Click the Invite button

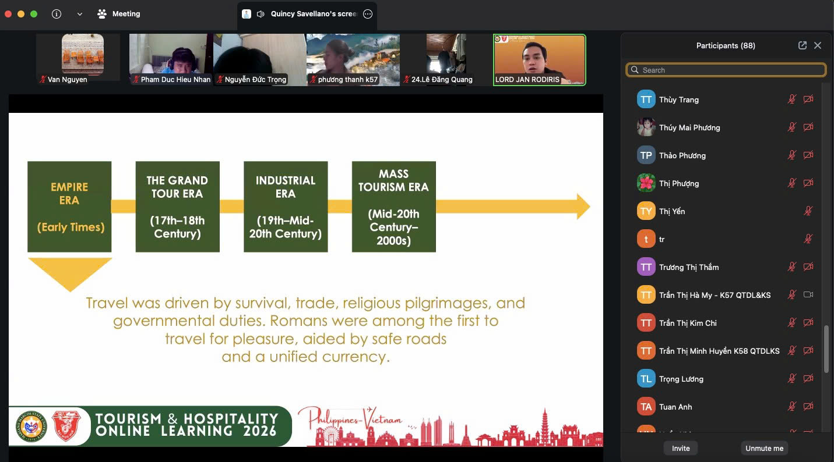[x=680, y=448]
